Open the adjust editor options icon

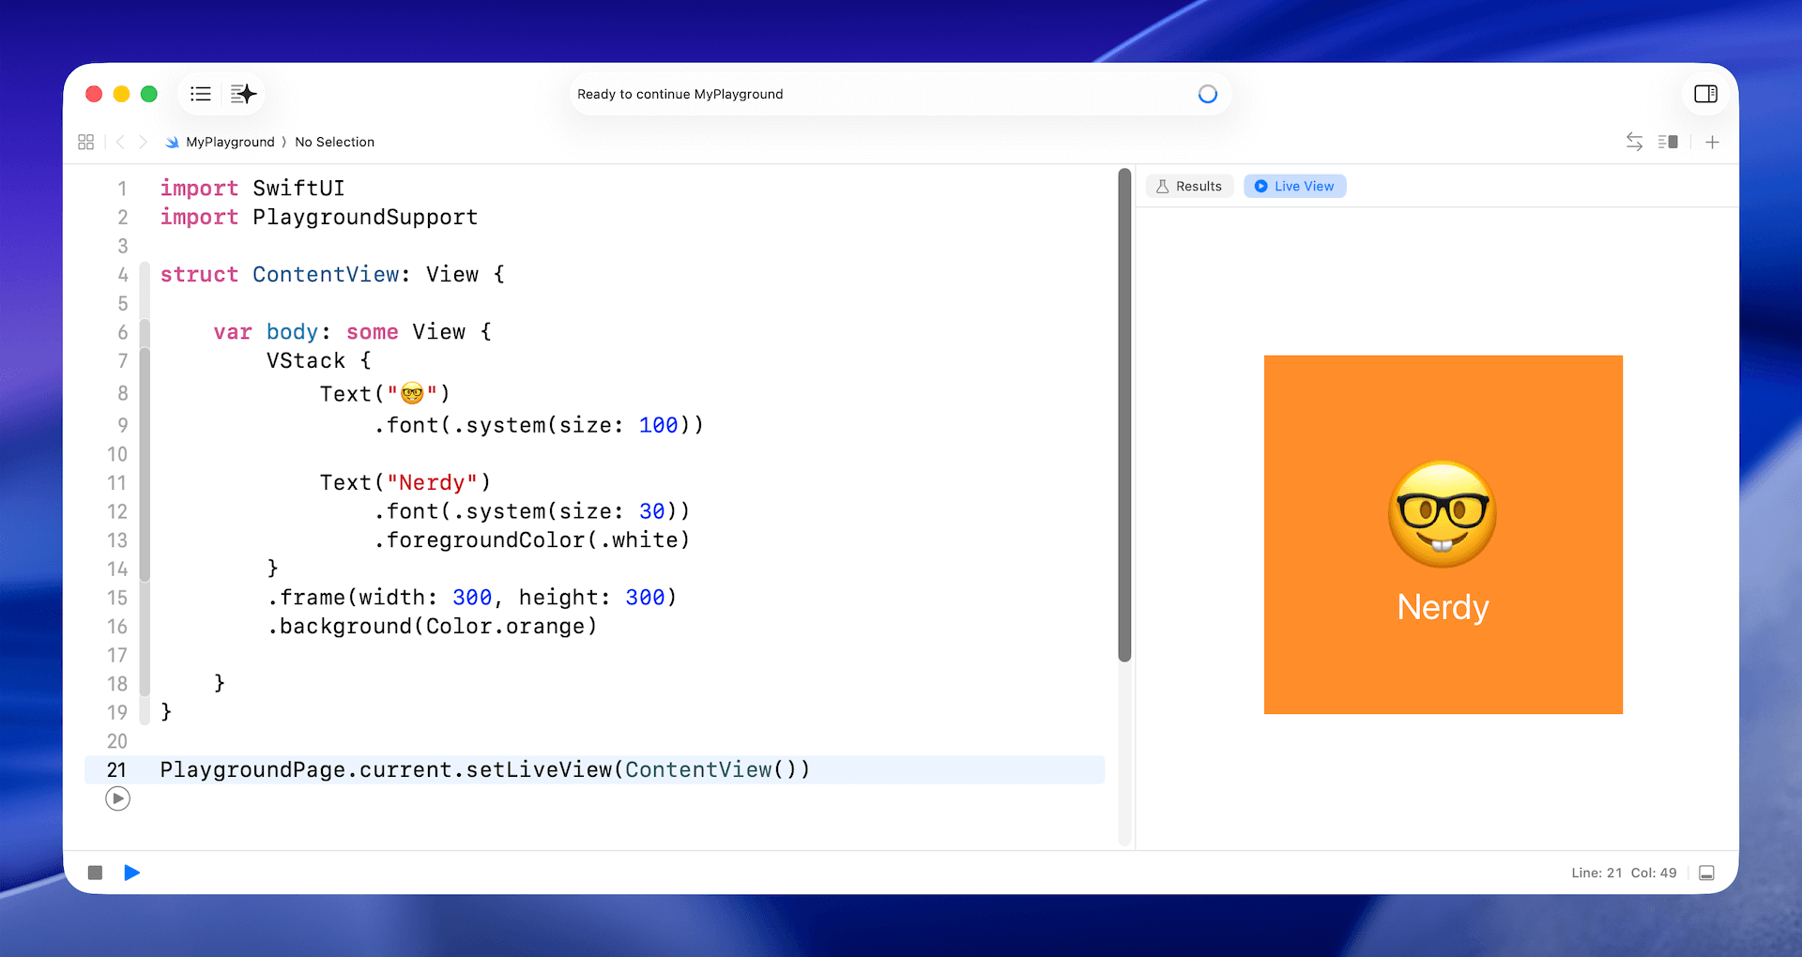tap(1668, 142)
